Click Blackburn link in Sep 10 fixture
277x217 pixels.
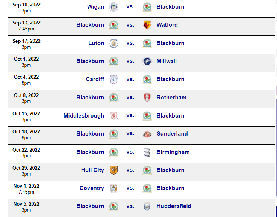click(170, 7)
